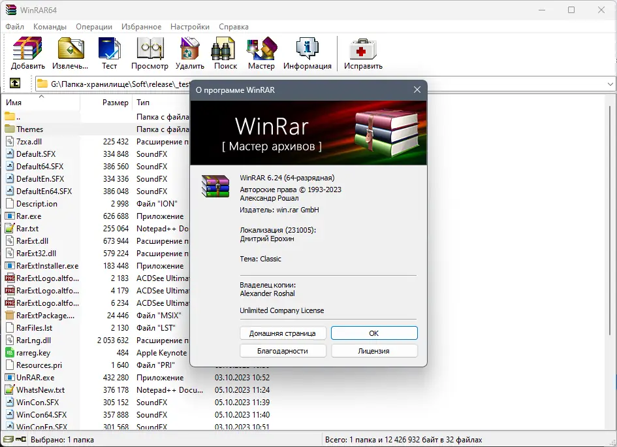Viewport: 617px width, 447px height.
Task: Open the Операции menu
Action: [93, 26]
